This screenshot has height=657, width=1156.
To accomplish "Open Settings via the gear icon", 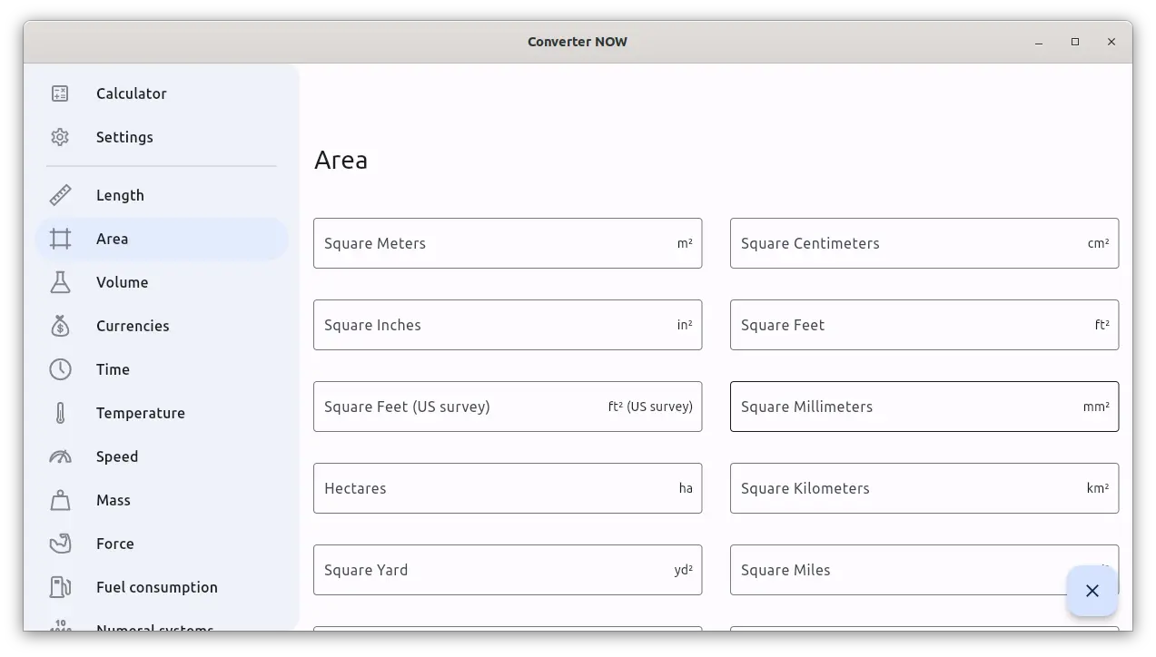I will (60, 137).
